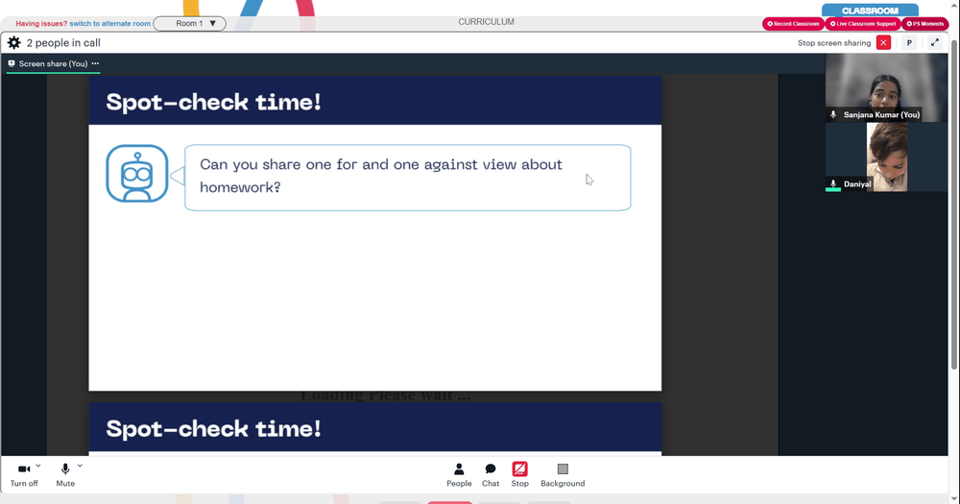
Task: Click red X to stop screen sharing
Action: click(x=883, y=43)
